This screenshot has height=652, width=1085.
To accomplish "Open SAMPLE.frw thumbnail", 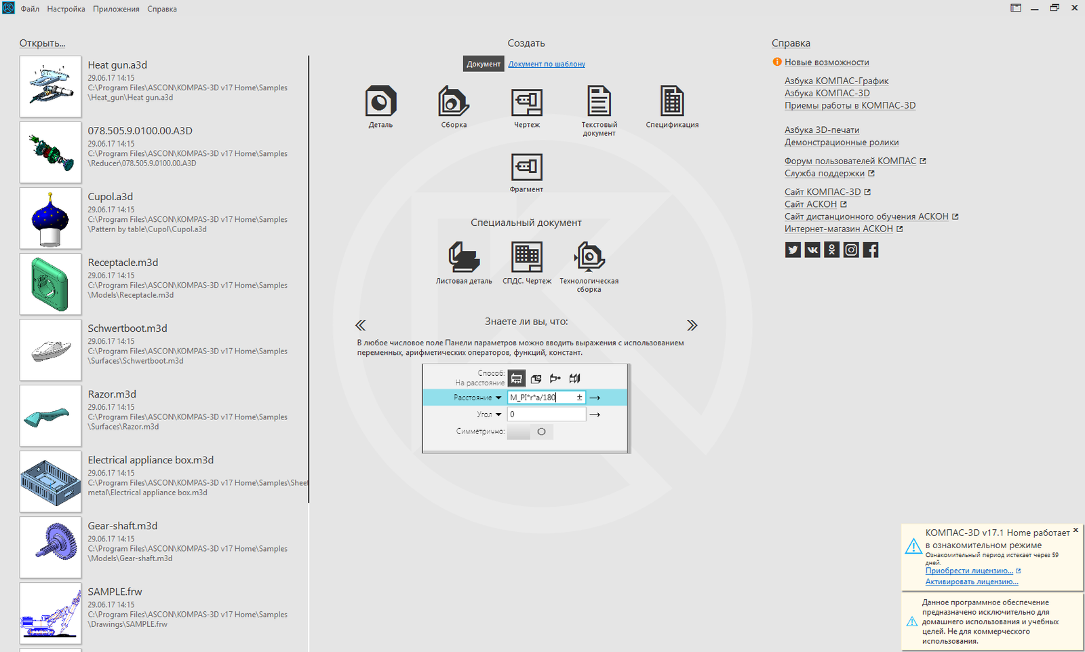I will pyautogui.click(x=51, y=613).
